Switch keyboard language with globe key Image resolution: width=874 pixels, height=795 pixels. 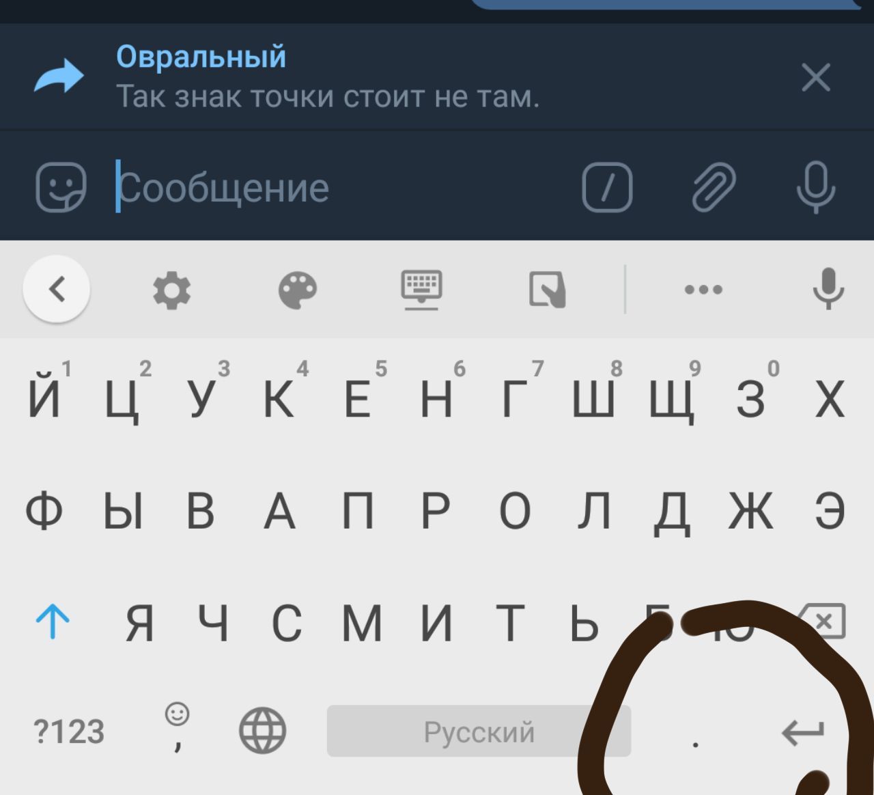262,731
